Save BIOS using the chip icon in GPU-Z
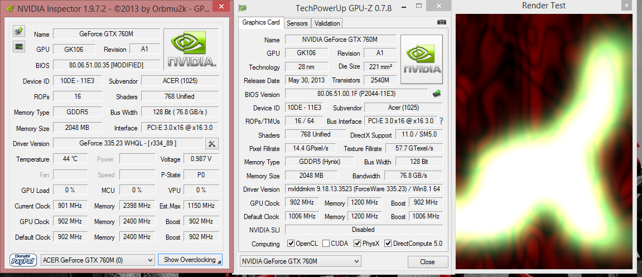 [437, 94]
